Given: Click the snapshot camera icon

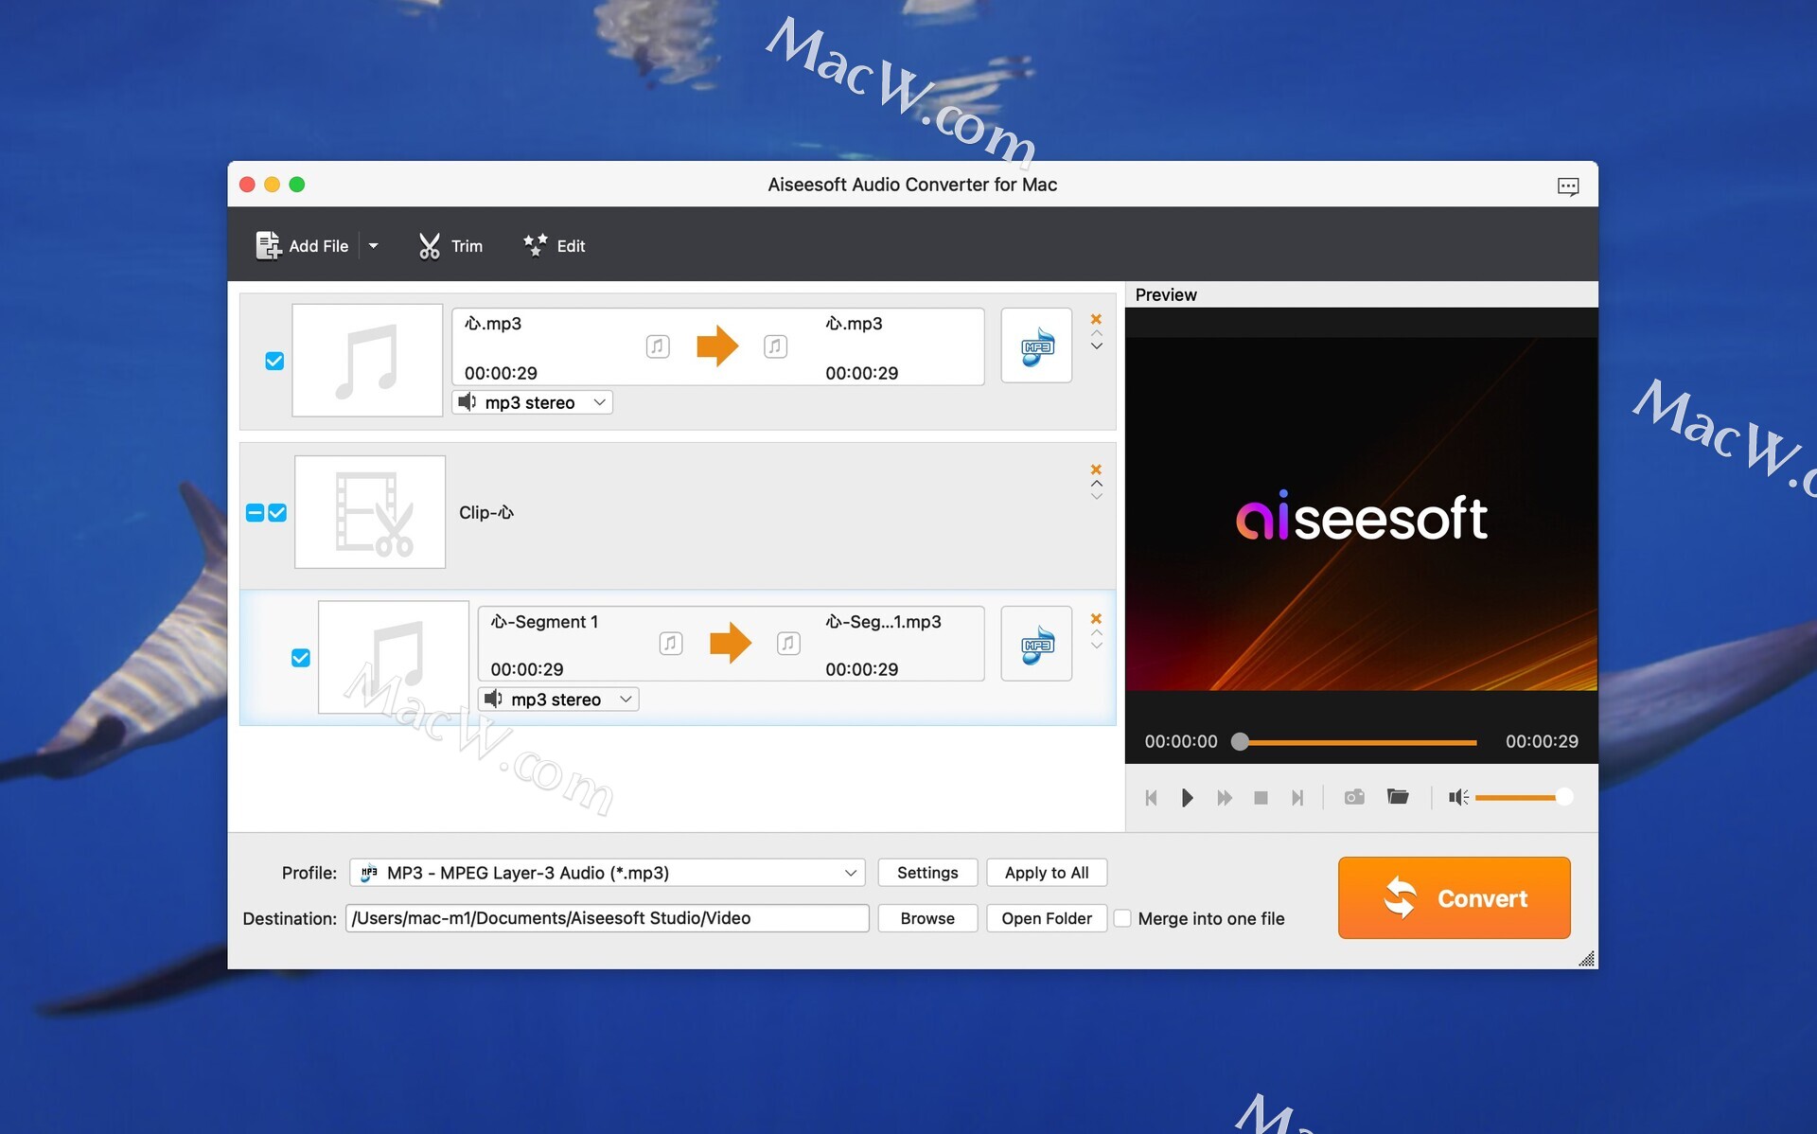Looking at the screenshot, I should tap(1354, 797).
